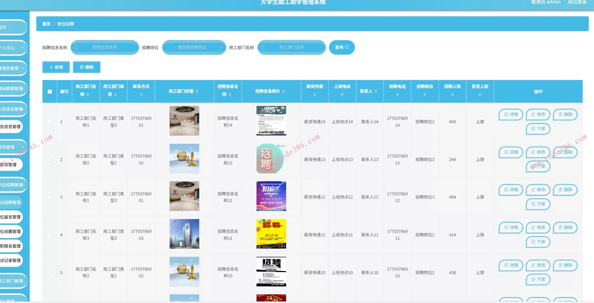Open row 1 用工部门封面 thumbnail

coord(184,121)
